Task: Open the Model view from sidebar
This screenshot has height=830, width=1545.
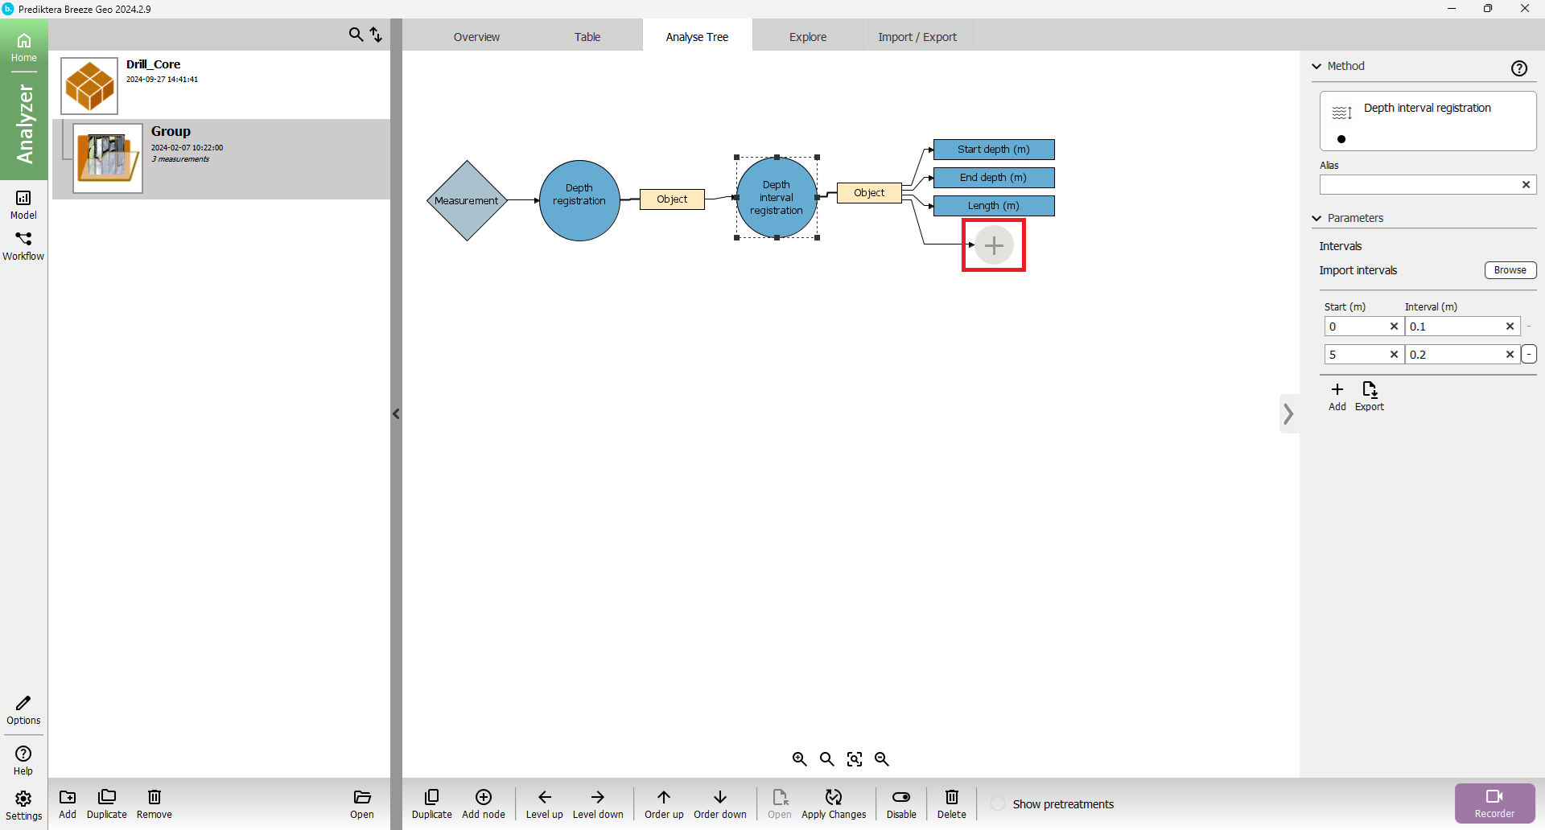Action: click(x=23, y=203)
